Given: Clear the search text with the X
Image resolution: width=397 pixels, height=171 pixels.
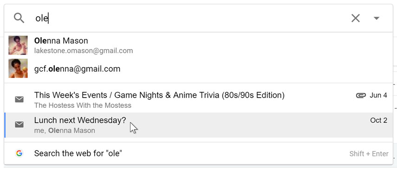Looking at the screenshot, I should [x=356, y=18].
